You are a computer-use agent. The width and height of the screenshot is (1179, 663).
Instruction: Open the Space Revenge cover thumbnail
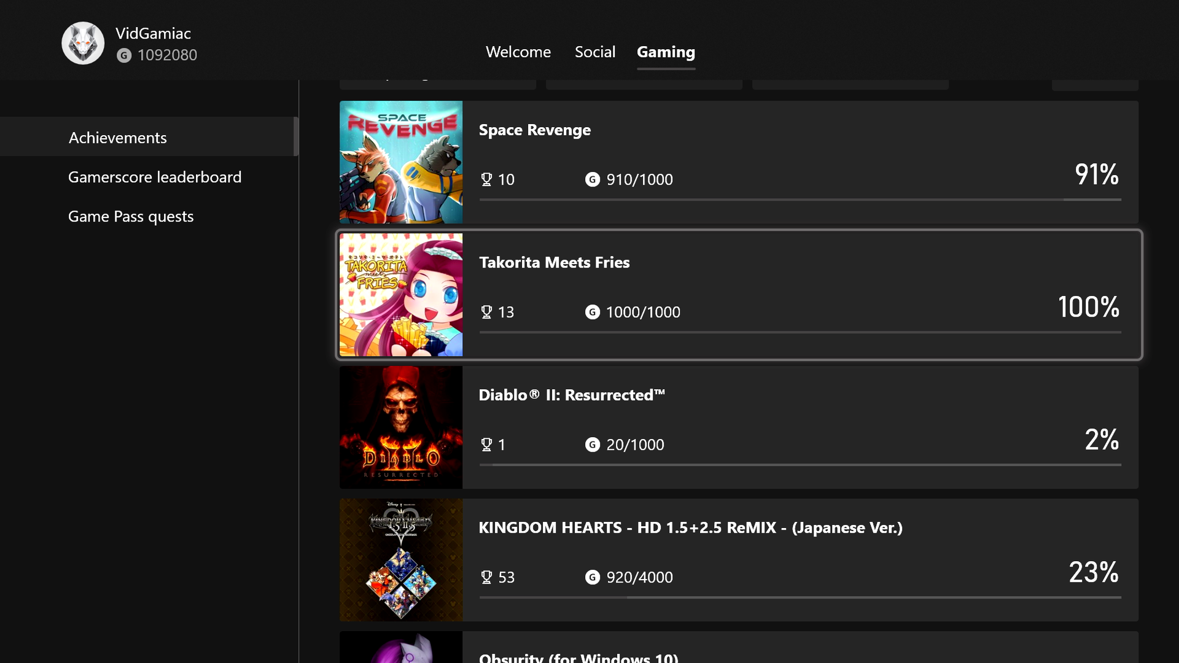pyautogui.click(x=401, y=162)
